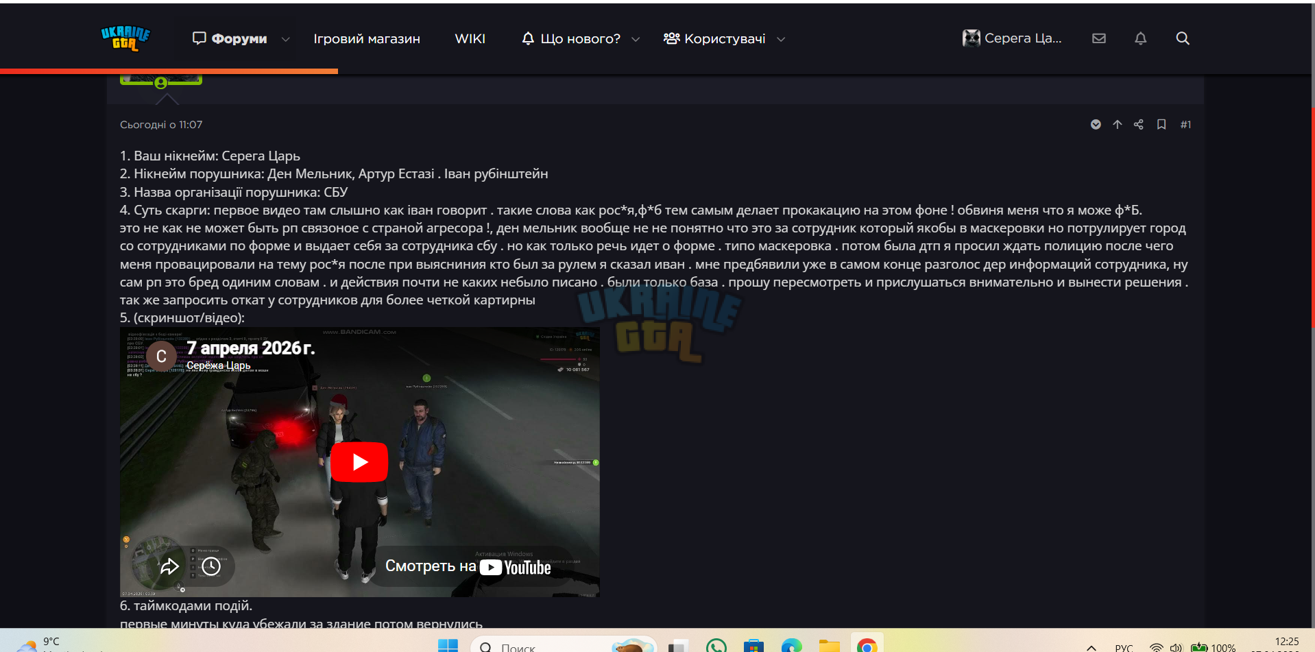Open Ігровий магазин menu item
Viewport: 1315px width, 652px height.
point(367,39)
